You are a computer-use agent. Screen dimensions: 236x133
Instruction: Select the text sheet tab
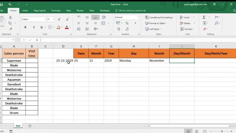[18, 126]
